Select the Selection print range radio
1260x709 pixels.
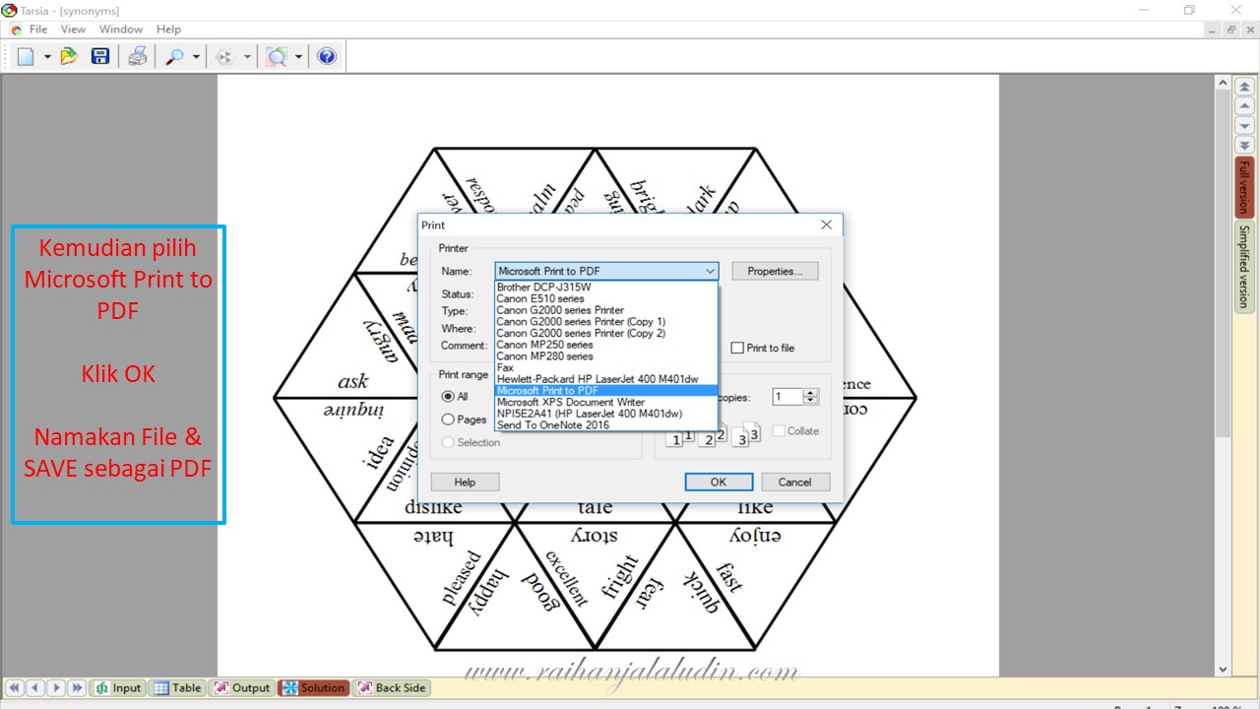click(449, 442)
